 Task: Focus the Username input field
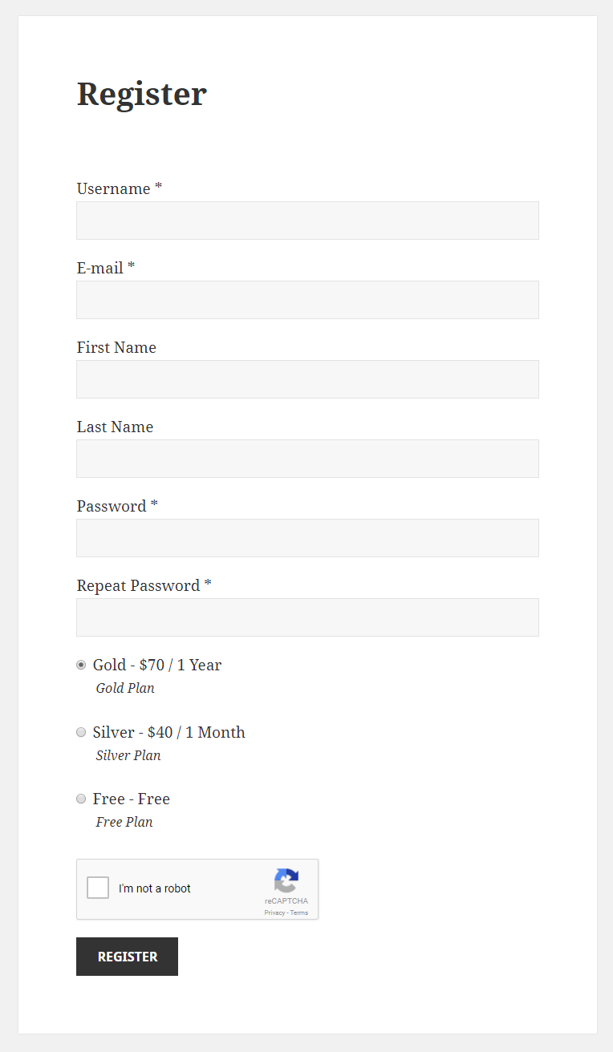(x=307, y=221)
